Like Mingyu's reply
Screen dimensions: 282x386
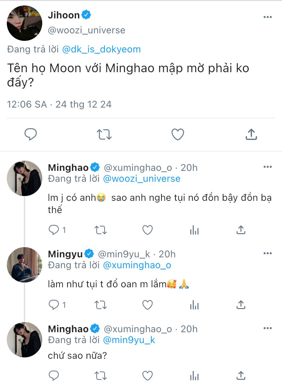147,305
